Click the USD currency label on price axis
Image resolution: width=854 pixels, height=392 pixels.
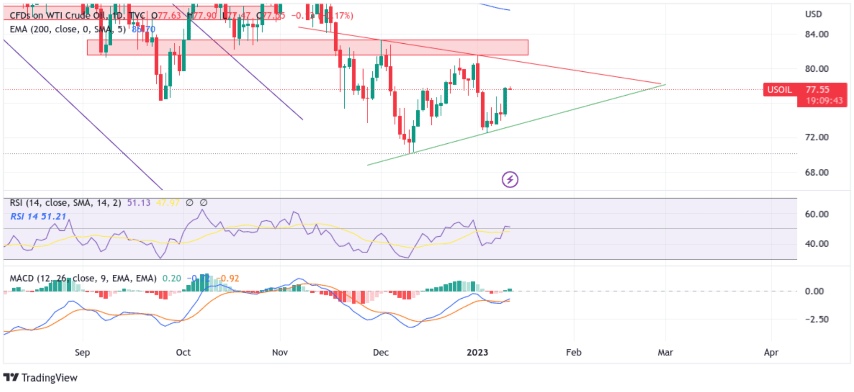(x=813, y=14)
